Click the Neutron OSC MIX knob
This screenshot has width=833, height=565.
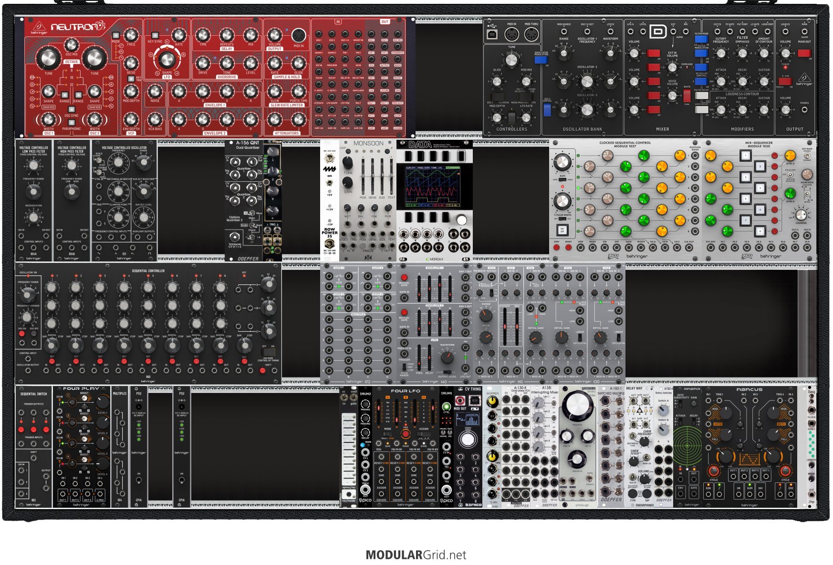click(x=71, y=45)
